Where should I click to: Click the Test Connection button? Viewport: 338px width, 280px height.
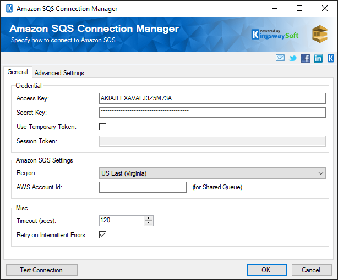click(42, 270)
